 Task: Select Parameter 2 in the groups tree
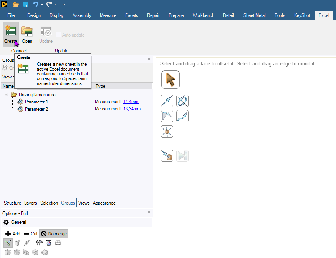[36, 109]
